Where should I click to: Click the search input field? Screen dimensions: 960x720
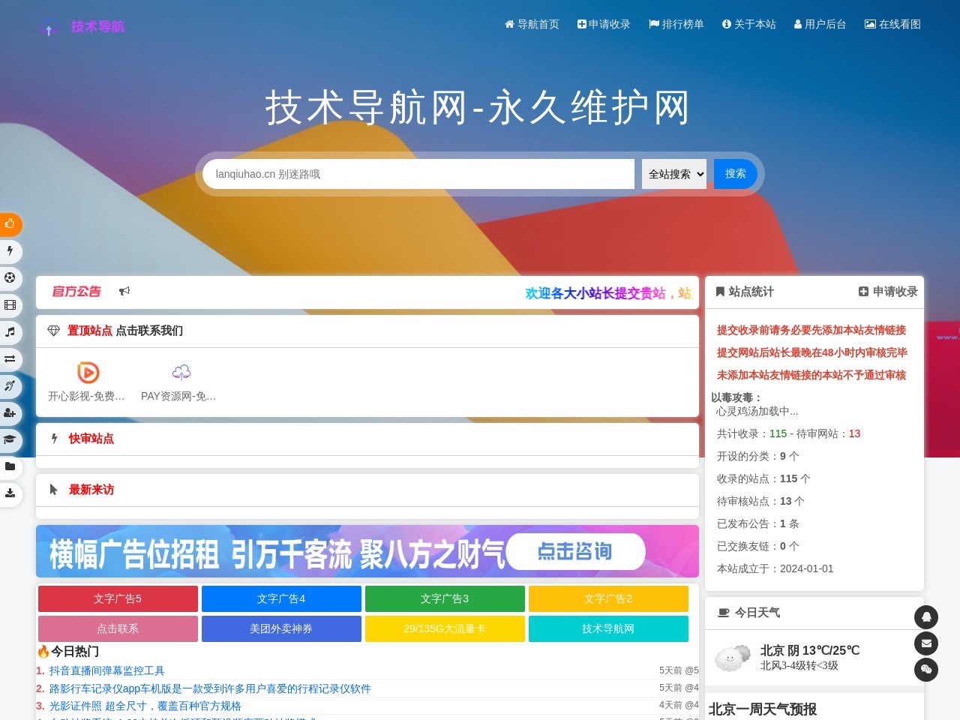click(x=418, y=174)
